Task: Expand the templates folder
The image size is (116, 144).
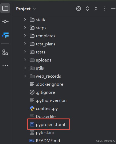Action: pyautogui.click(x=25, y=36)
